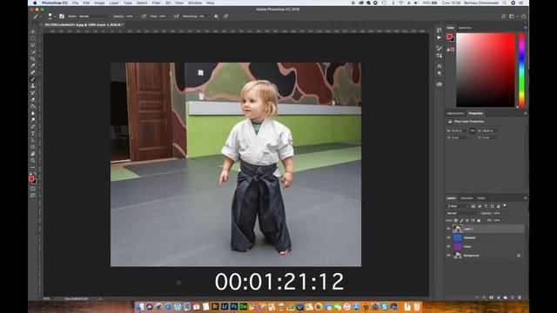Hide the purple thumbnail layer eye
Screen dimensions: 557x313
[x=448, y=246]
